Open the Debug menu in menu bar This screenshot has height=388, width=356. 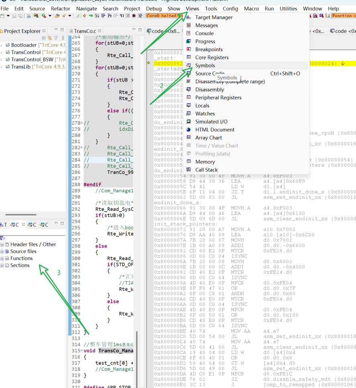pos(154,9)
